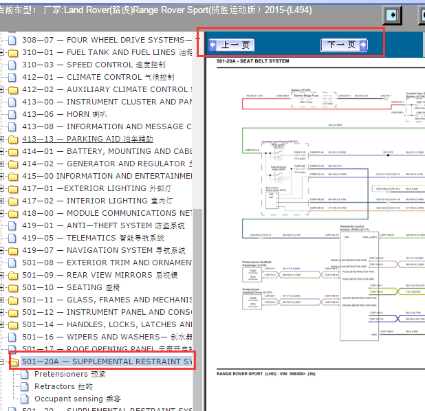425x411 pixels.
Task: Open the Pretensioners 预紧 diagram
Action: coord(70,374)
